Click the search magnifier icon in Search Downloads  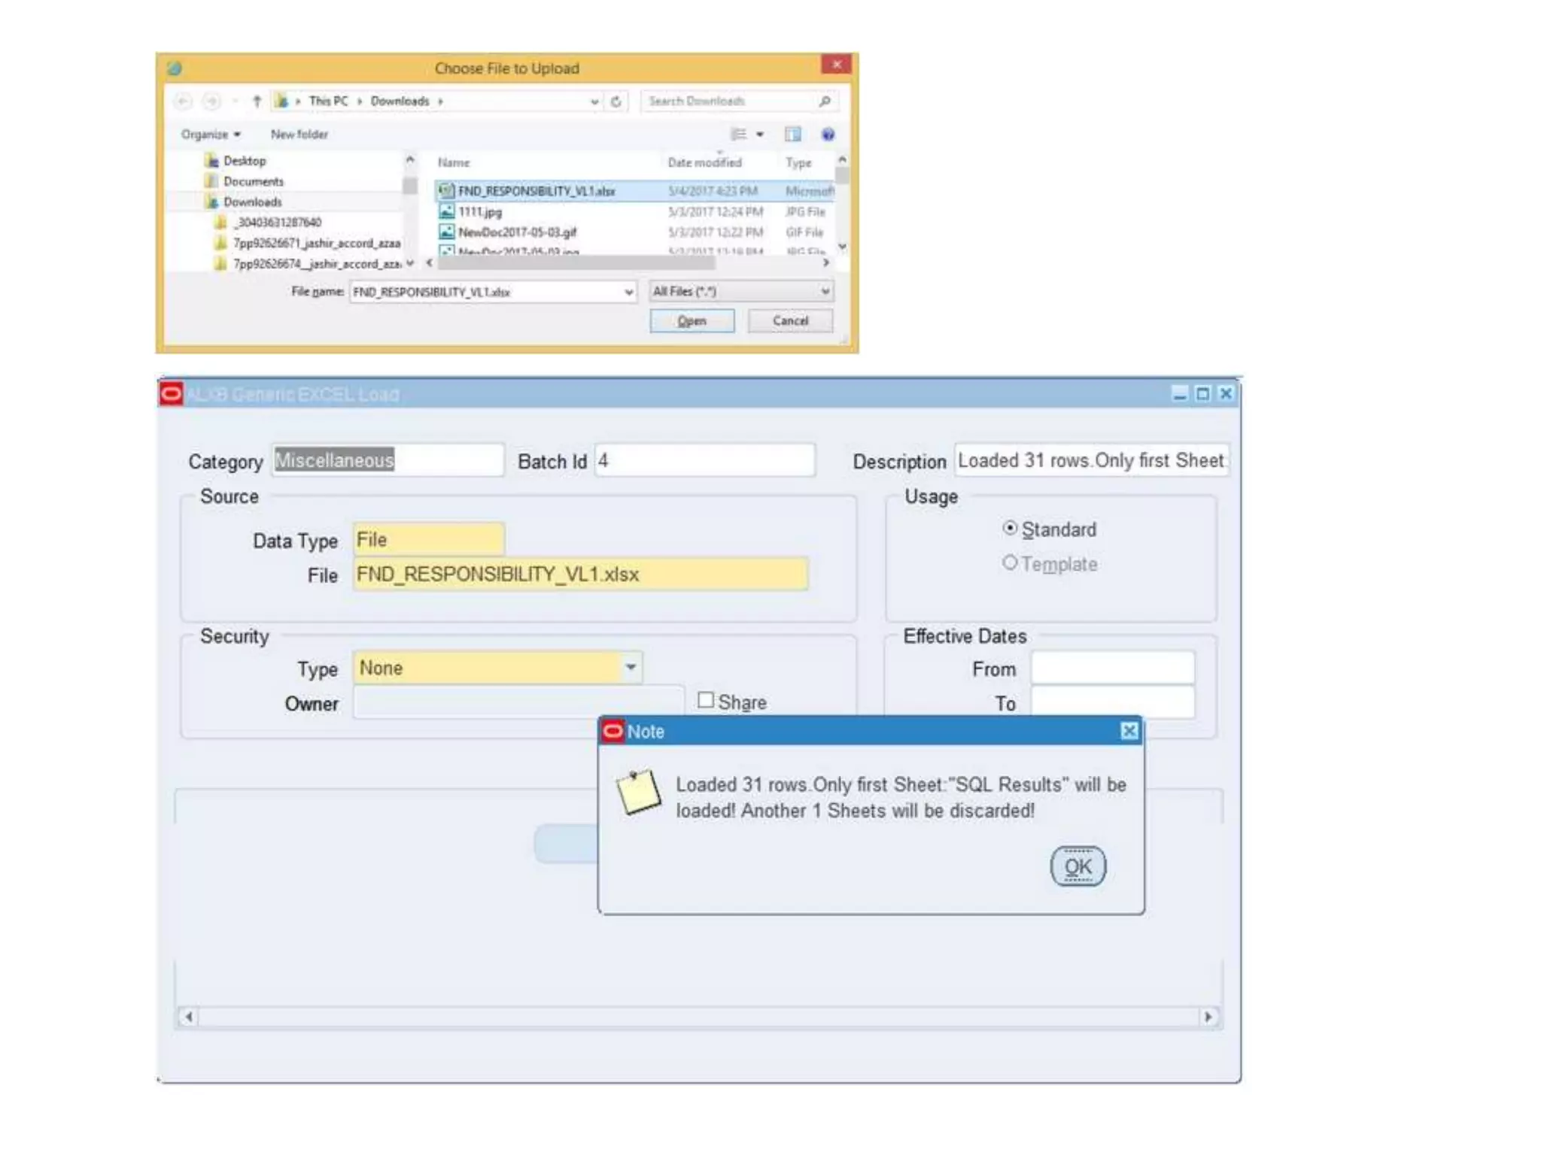coord(825,101)
